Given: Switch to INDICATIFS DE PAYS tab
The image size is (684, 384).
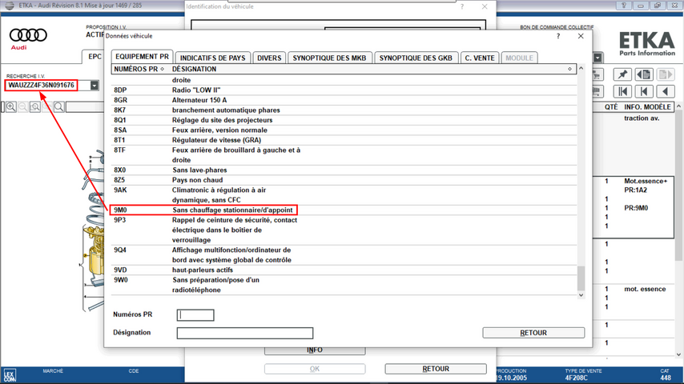Looking at the screenshot, I should [x=213, y=58].
